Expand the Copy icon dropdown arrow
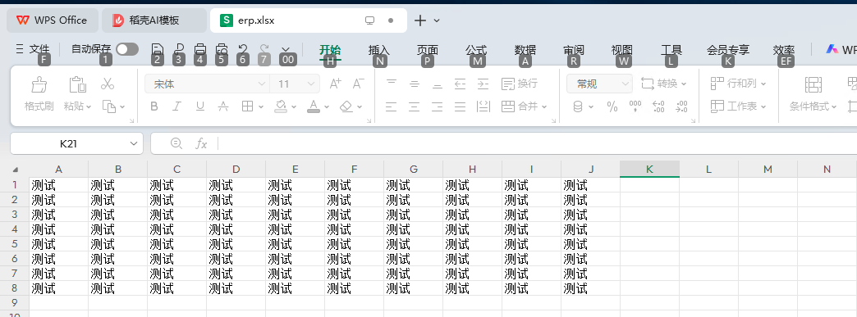The image size is (857, 317). point(121,107)
